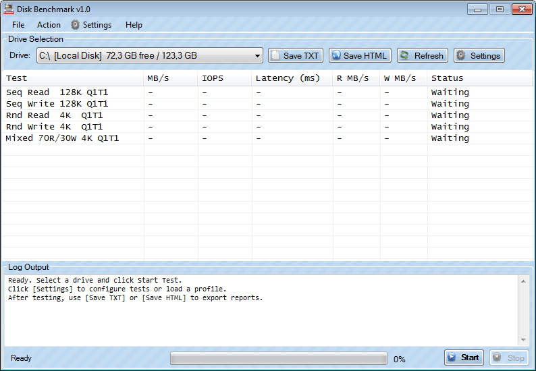This screenshot has width=536, height=371.
Task: Click the Log Output scrollbar up arrow
Action: pyautogui.click(x=523, y=281)
